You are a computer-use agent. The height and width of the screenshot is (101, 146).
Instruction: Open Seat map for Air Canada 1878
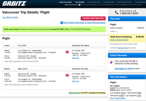point(75,81)
